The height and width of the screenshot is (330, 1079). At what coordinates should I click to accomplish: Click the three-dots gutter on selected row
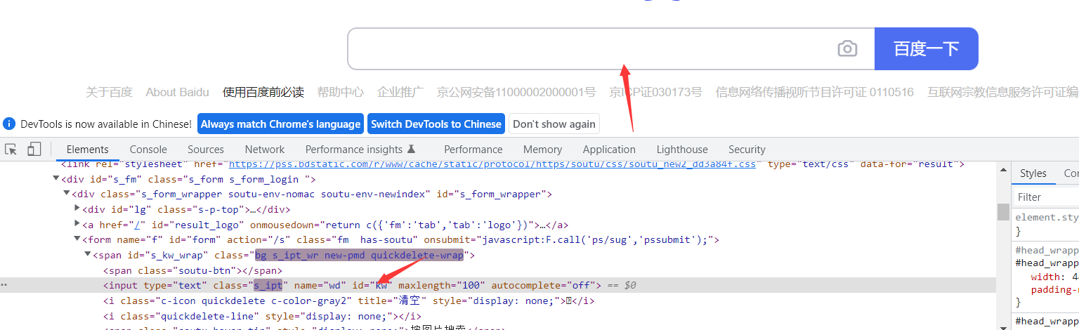[4, 285]
